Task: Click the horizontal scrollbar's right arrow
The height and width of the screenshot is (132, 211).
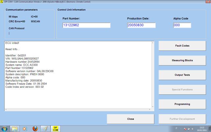Action: (150, 110)
